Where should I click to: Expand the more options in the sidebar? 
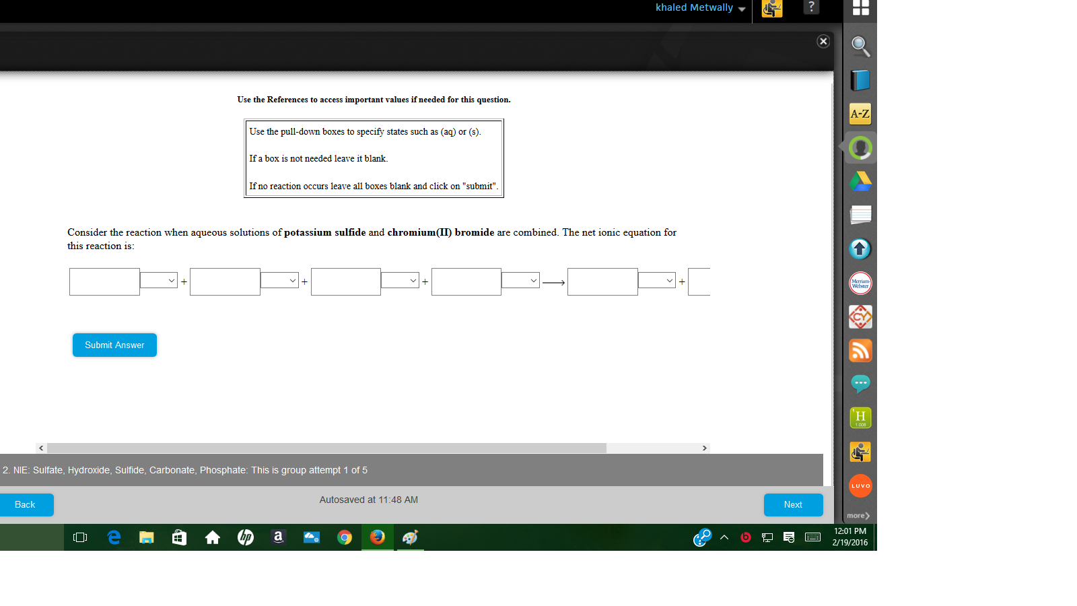pos(858,515)
